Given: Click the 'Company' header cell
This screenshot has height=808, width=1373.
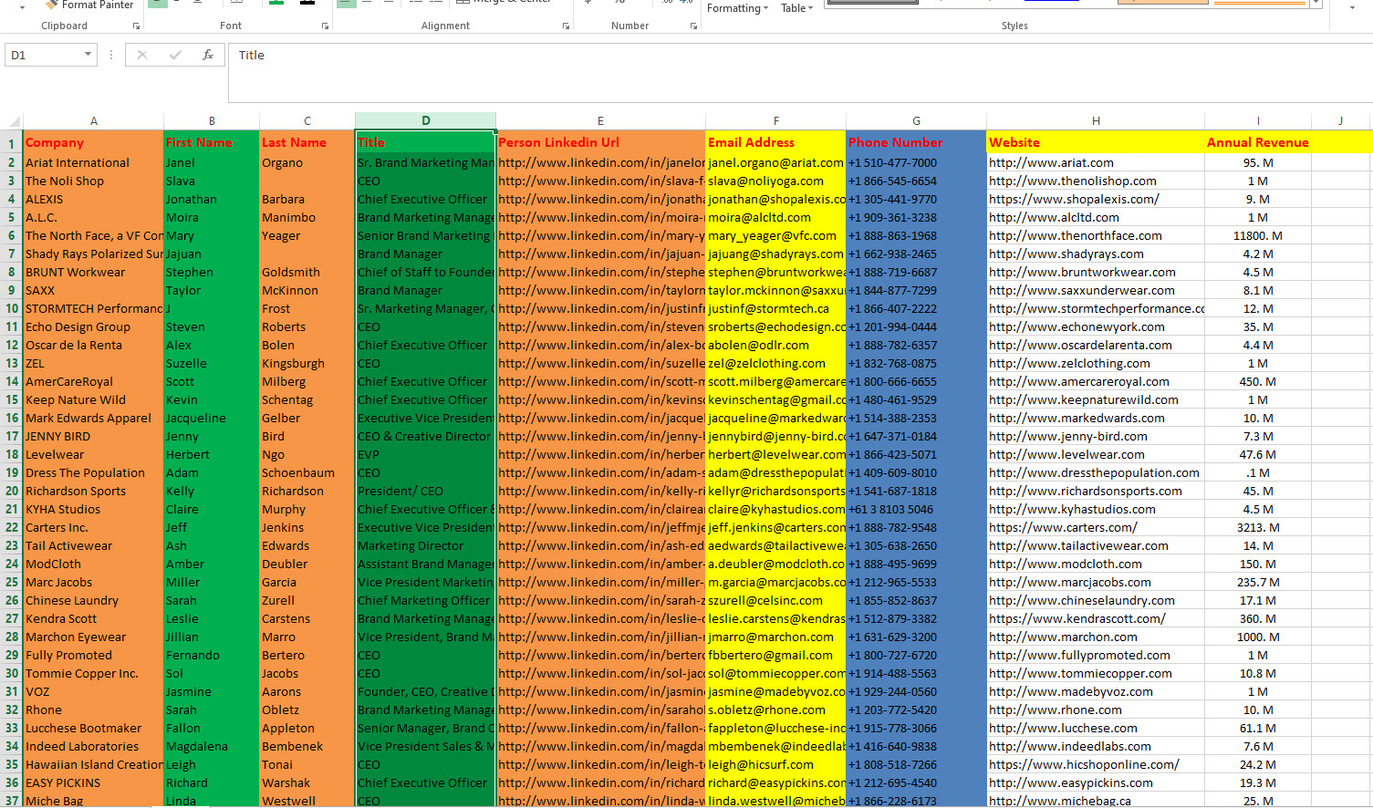Looking at the screenshot, I should [93, 142].
